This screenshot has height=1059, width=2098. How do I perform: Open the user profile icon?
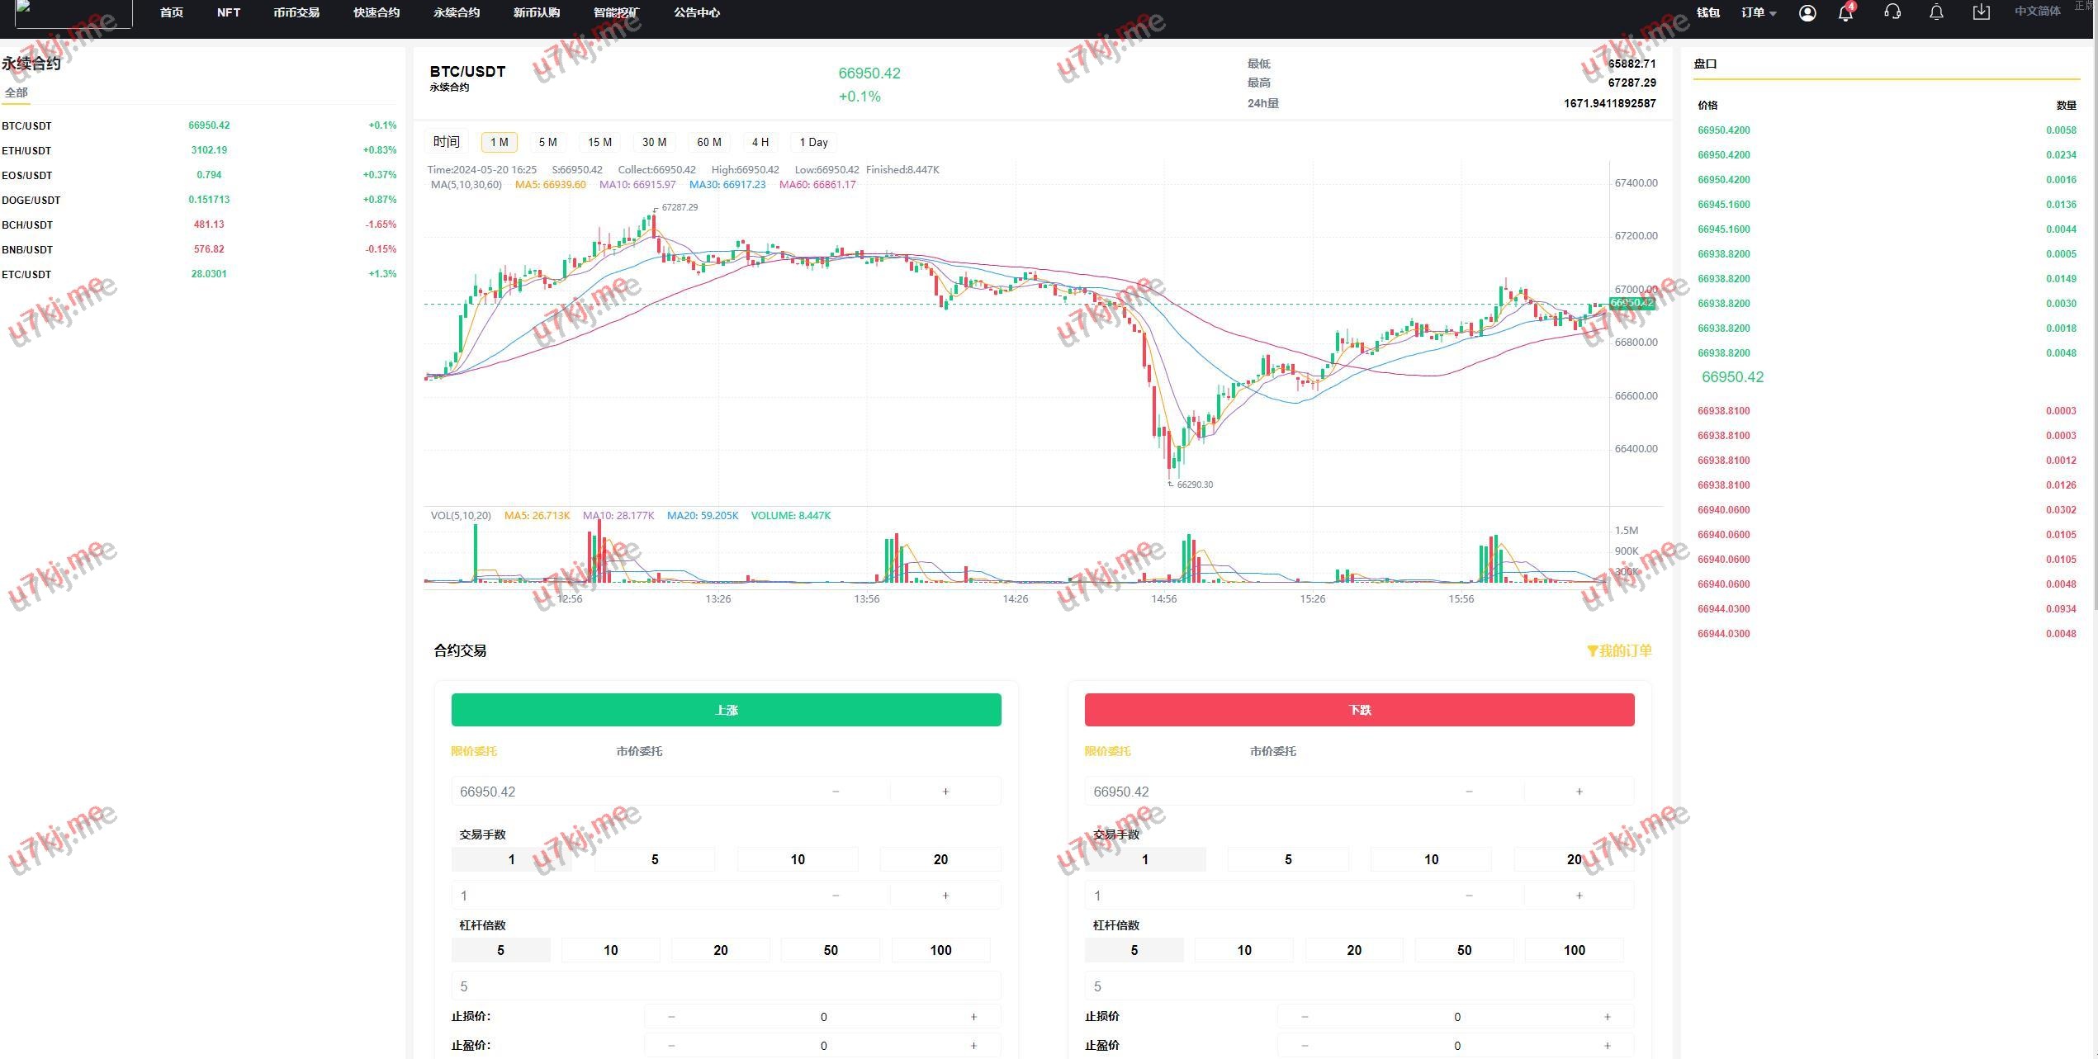[x=1807, y=13]
